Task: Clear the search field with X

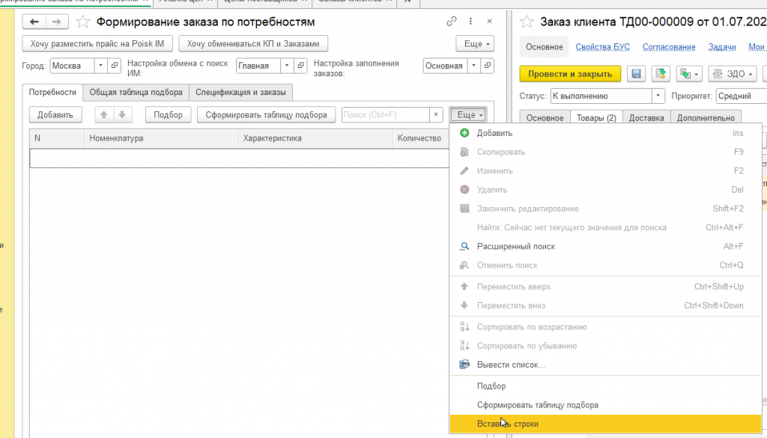Action: [x=436, y=115]
